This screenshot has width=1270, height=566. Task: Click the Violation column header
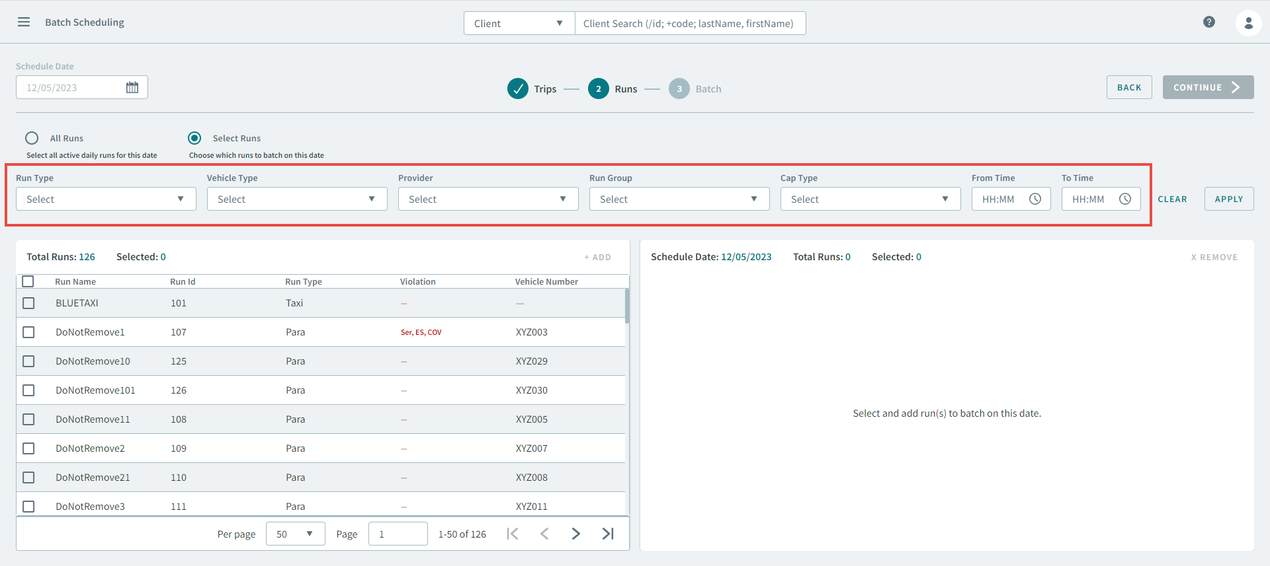418,281
